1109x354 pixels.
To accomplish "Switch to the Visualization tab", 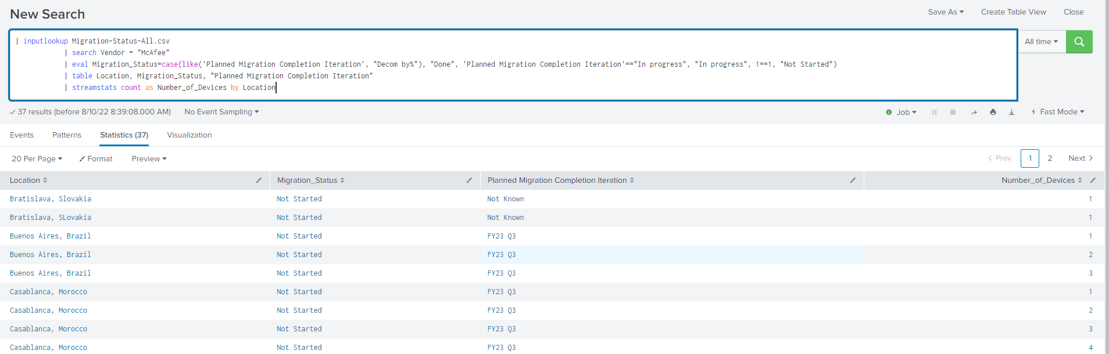I will tap(189, 135).
